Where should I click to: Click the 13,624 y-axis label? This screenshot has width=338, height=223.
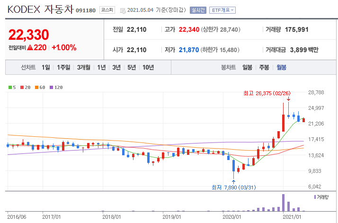316,155
